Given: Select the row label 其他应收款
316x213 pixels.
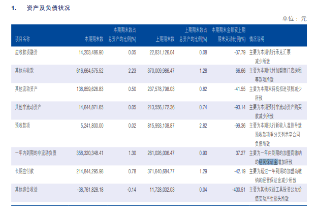Looking at the screenshot, I should 24,71.
